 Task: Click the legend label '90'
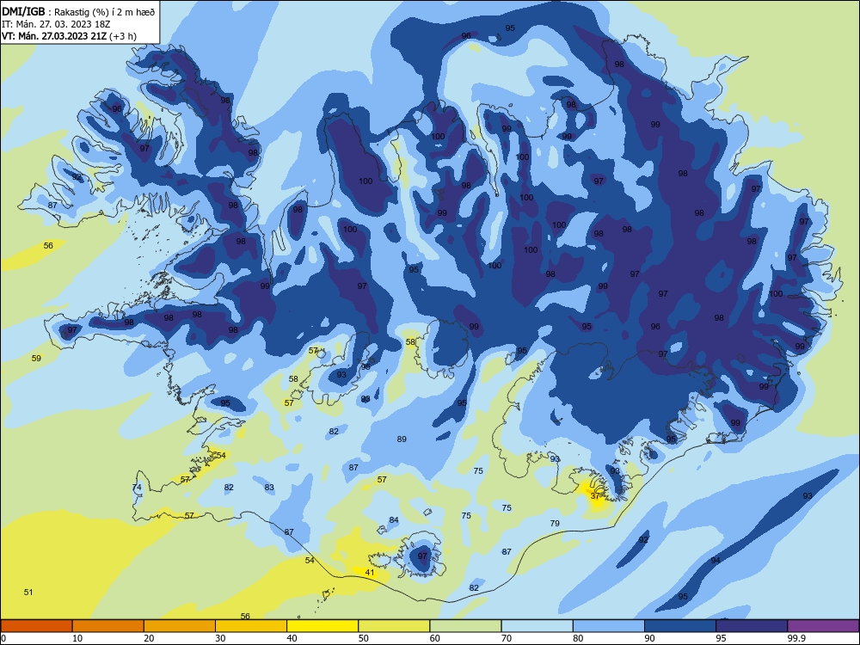tap(650, 638)
